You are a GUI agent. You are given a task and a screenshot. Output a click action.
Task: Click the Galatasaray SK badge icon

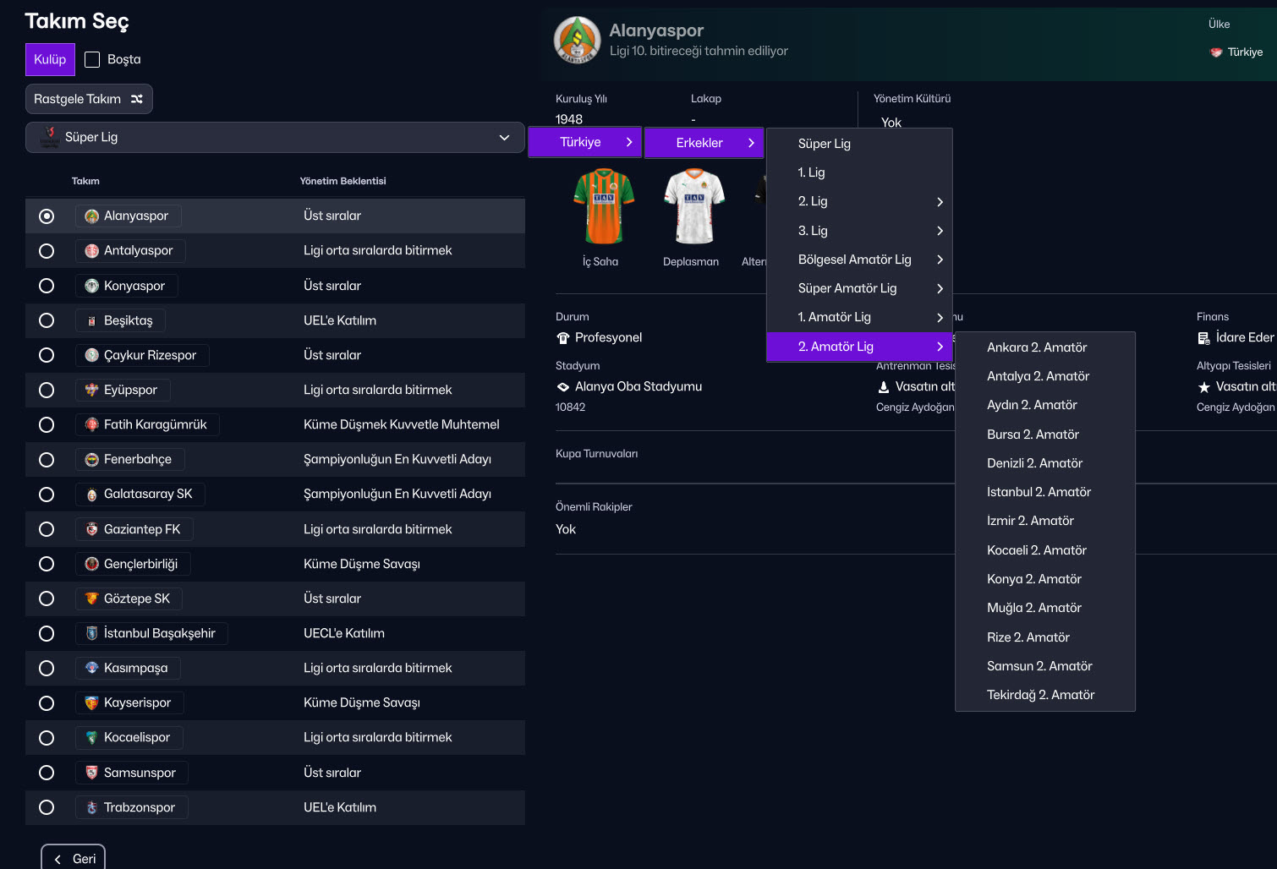click(x=92, y=495)
